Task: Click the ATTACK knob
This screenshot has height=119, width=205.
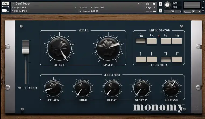Action: (x=53, y=88)
